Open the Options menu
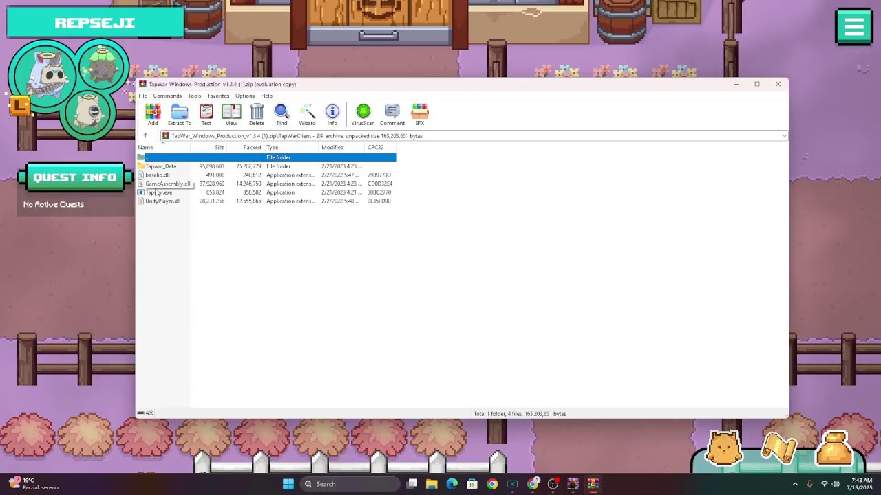 [x=245, y=96]
